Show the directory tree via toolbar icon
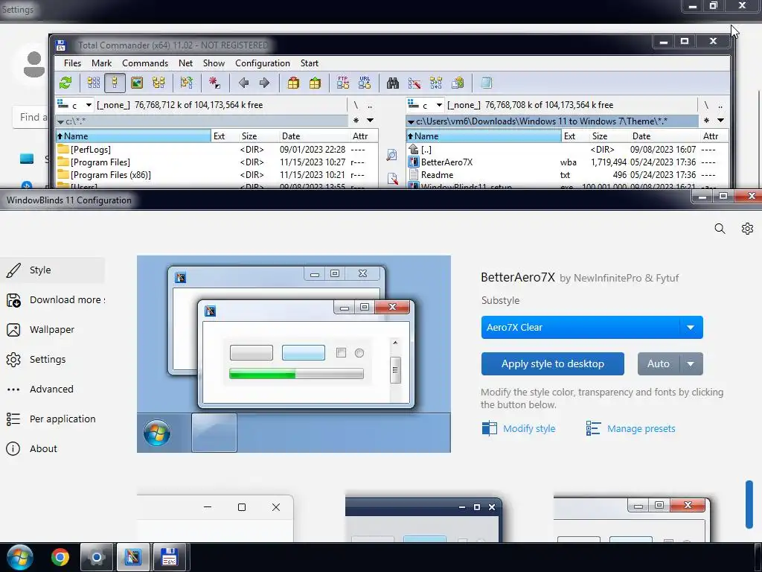 (x=159, y=83)
